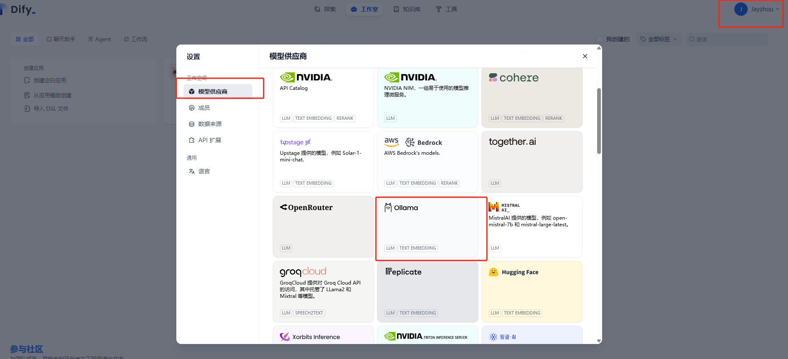The image size is (788, 359).
Task: Open the 探索 (Explore) page
Action: pos(325,9)
